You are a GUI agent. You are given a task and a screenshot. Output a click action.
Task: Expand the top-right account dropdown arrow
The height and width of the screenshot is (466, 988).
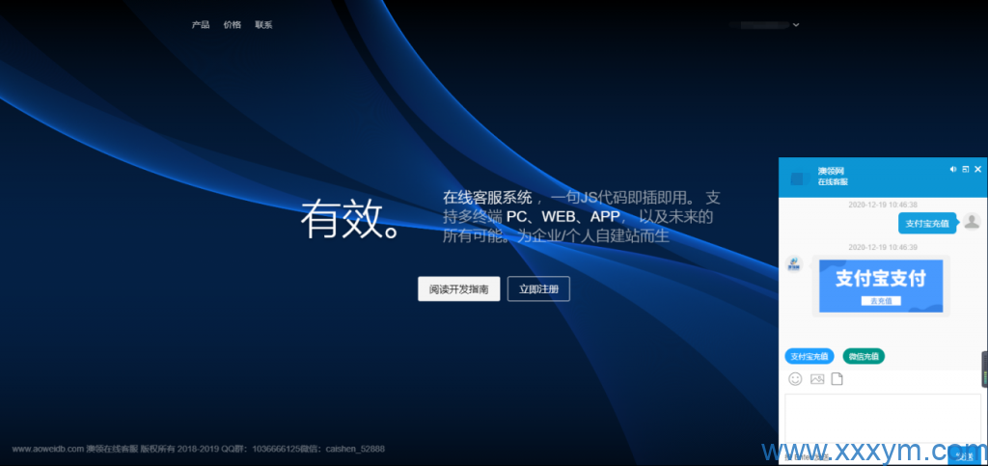(x=796, y=25)
